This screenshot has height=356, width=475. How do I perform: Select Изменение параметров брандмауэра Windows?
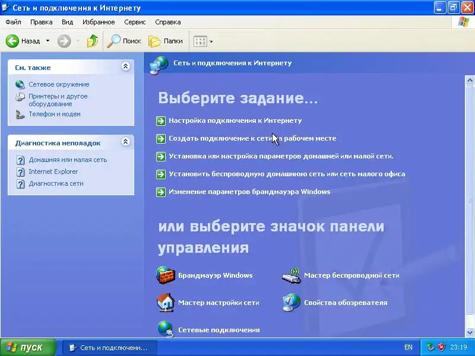pyautogui.click(x=249, y=192)
